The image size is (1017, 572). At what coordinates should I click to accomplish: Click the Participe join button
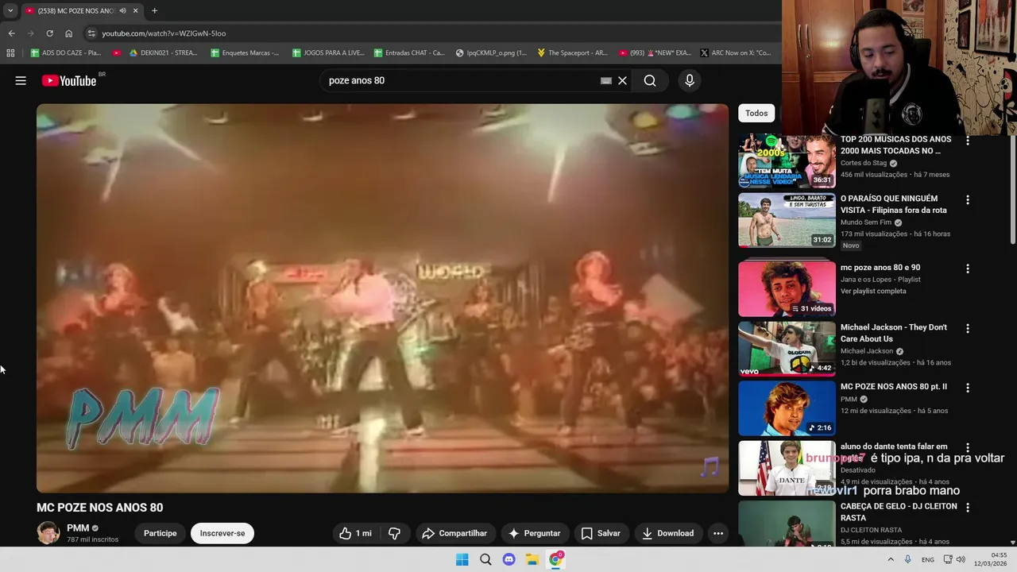point(160,533)
